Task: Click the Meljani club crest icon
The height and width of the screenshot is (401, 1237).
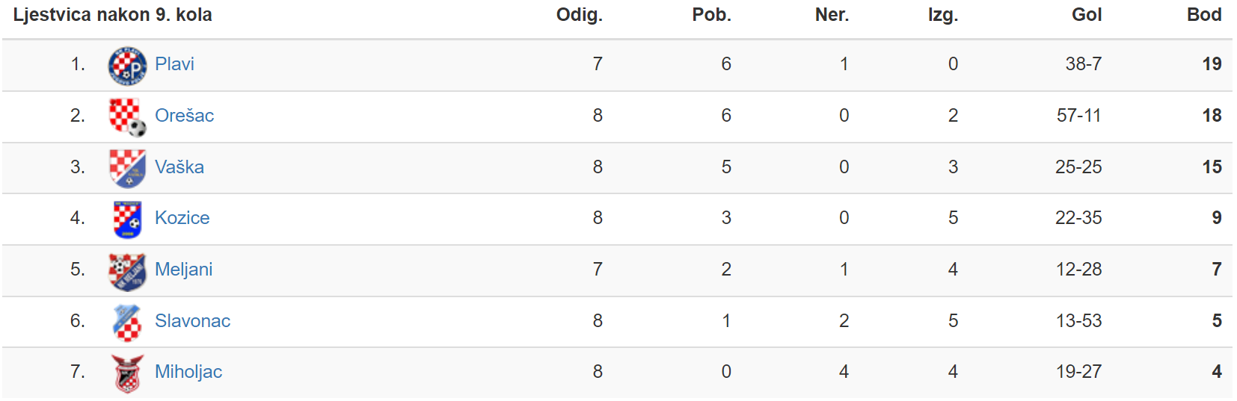Action: click(x=127, y=270)
